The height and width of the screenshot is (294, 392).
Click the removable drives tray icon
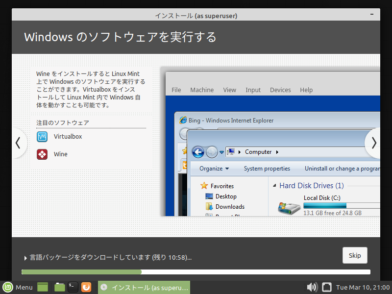pyautogui.click(x=326, y=287)
